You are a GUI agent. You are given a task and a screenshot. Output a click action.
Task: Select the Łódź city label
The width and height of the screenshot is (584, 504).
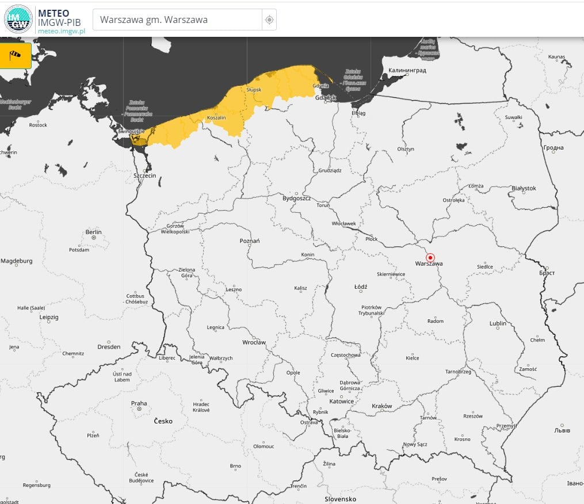[x=361, y=286]
